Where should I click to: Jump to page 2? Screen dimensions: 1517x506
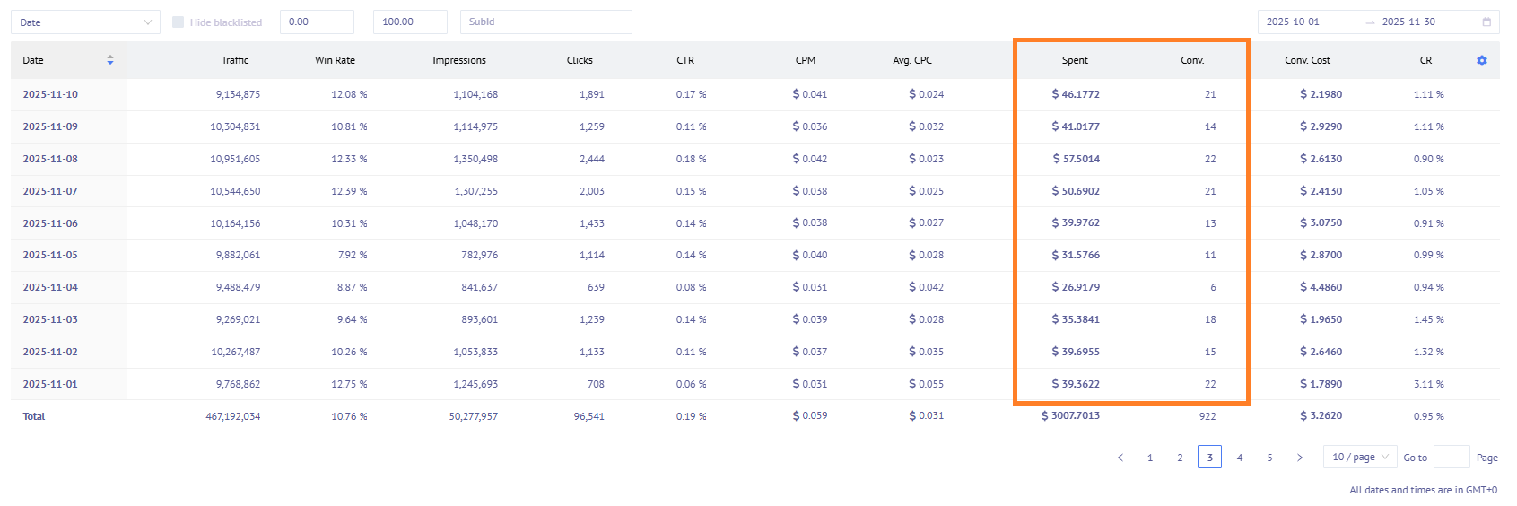1180,458
